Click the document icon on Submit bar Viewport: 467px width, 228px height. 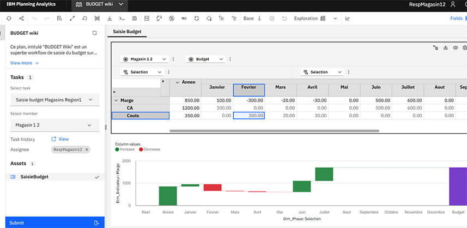tap(96, 223)
